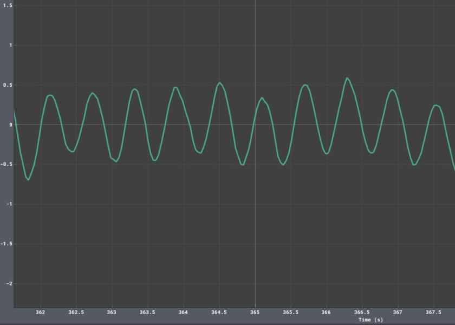Viewport: 455px width, 325px height.
Task: Click the 366 time axis label
Action: pyautogui.click(x=326, y=312)
